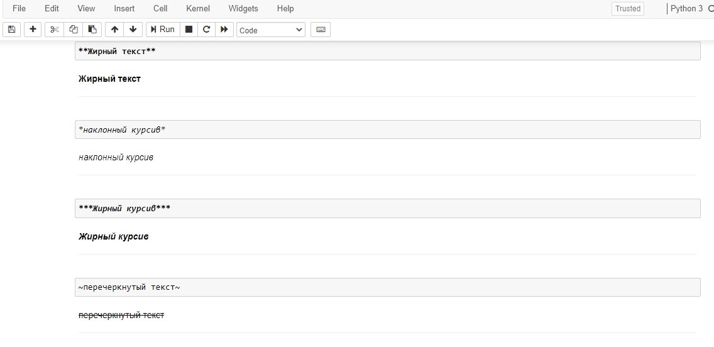Click the rendered strikethrough output перечеркнутый текст
Screen dimensions: 714x347
(x=121, y=315)
